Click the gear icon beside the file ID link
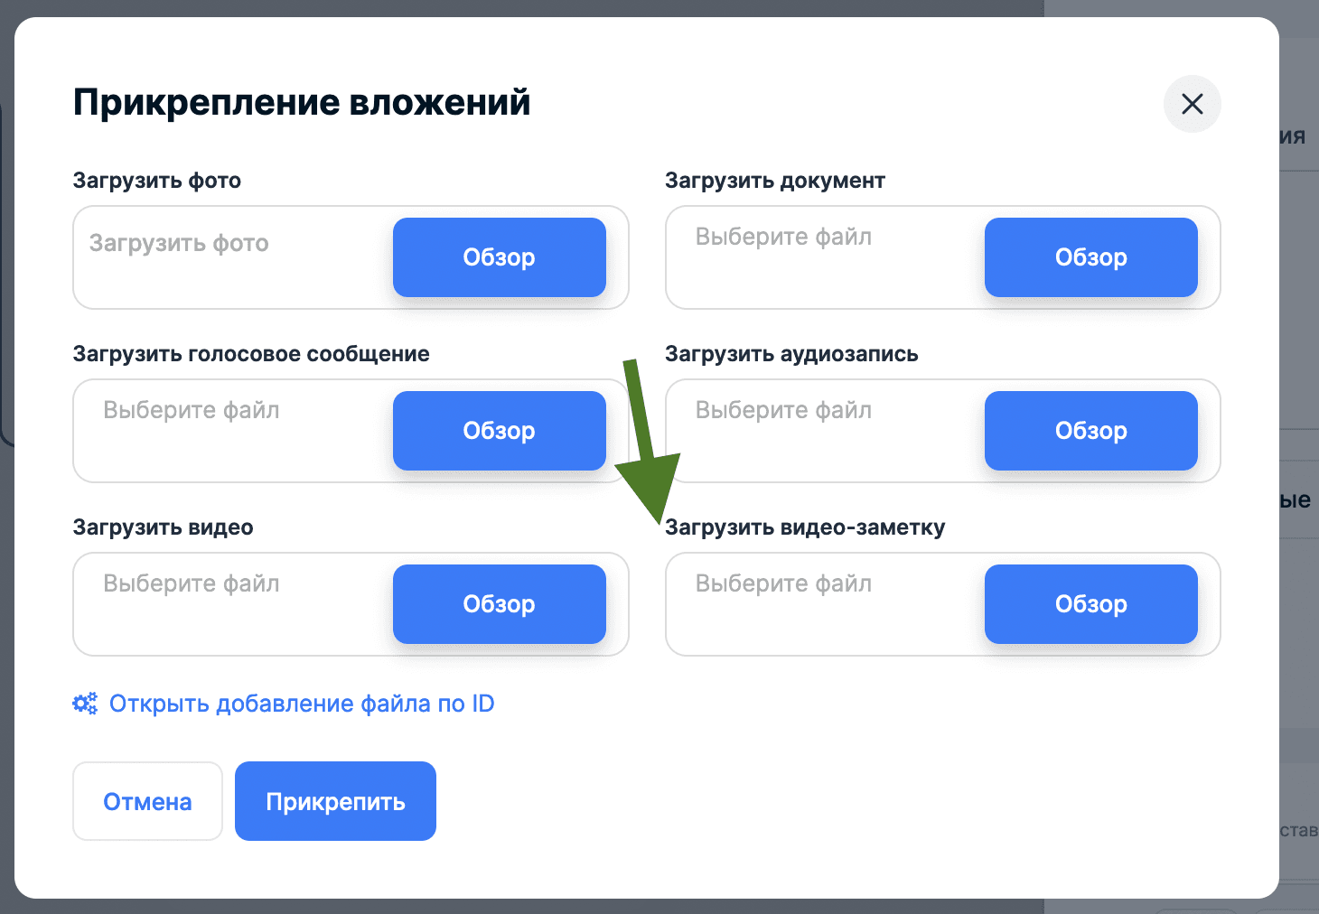1319x914 pixels. [85, 704]
